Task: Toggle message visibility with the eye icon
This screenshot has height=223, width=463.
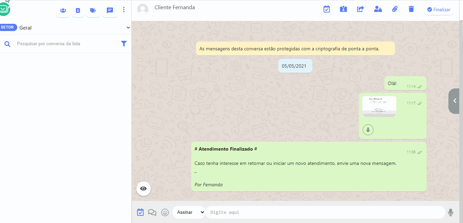Action: 143,188
